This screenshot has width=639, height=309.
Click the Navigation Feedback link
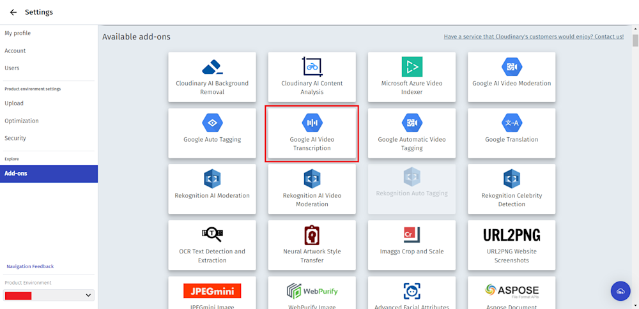tap(30, 266)
